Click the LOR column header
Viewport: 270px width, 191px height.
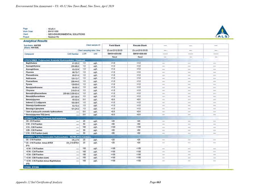84,54
